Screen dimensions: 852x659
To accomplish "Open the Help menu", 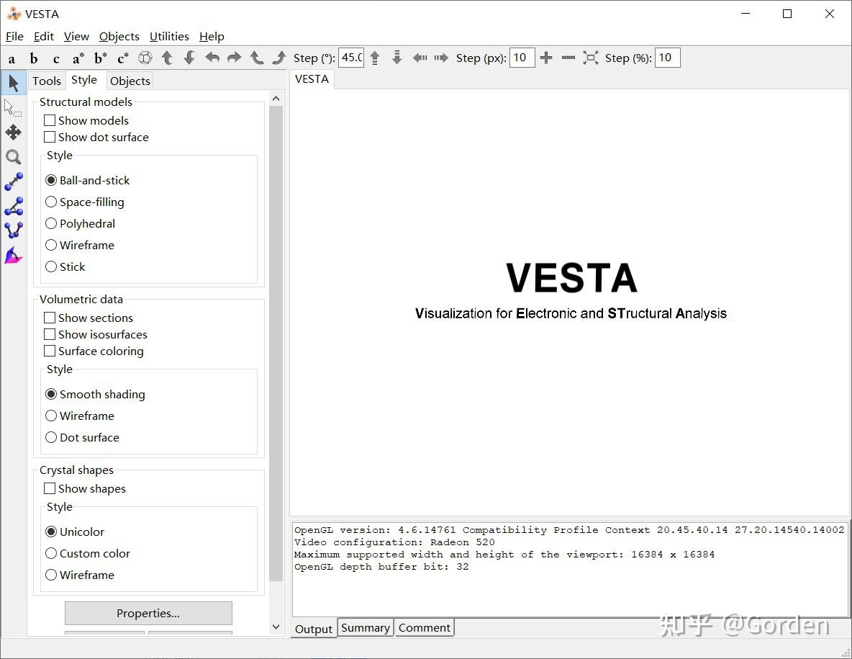I will 212,37.
